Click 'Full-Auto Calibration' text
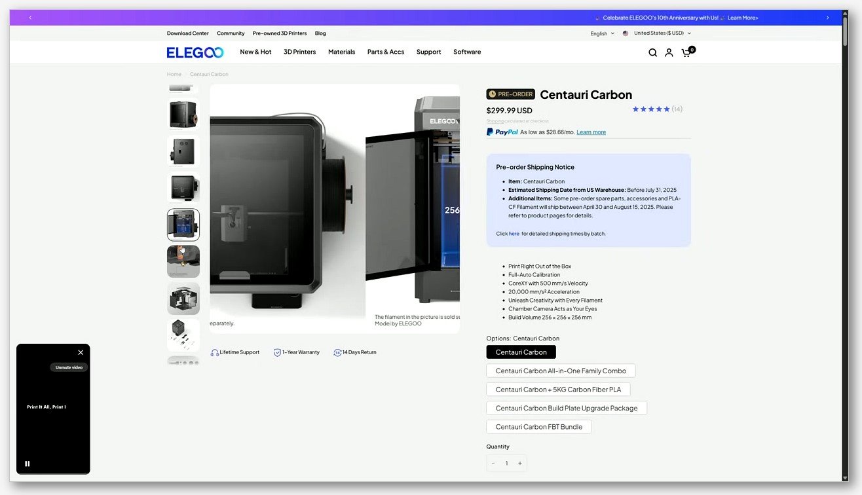The width and height of the screenshot is (862, 495). pyautogui.click(x=534, y=275)
